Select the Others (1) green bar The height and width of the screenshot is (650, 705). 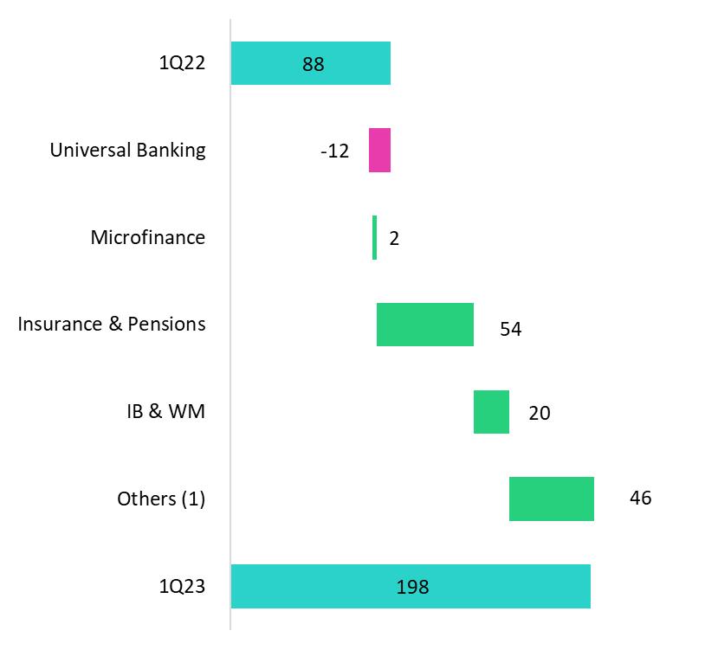551,499
